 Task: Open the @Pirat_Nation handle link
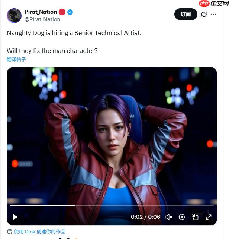[x=42, y=19]
